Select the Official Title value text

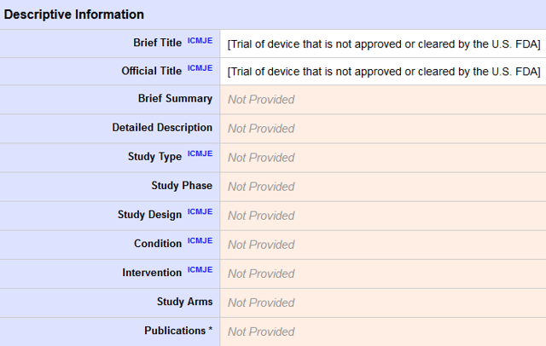pos(384,72)
